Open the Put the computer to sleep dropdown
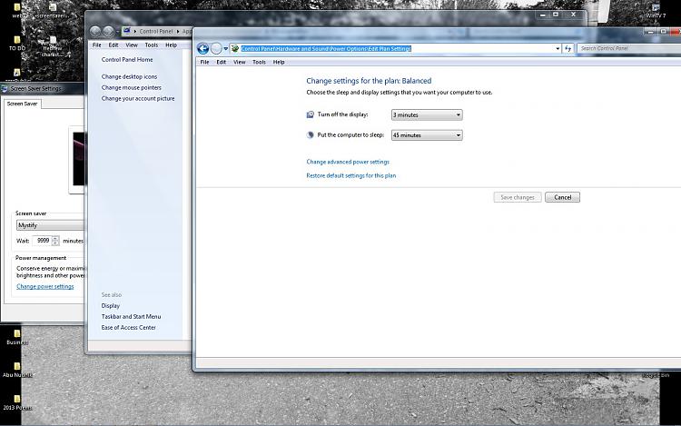Image resolution: width=681 pixels, height=426 pixels. [427, 135]
